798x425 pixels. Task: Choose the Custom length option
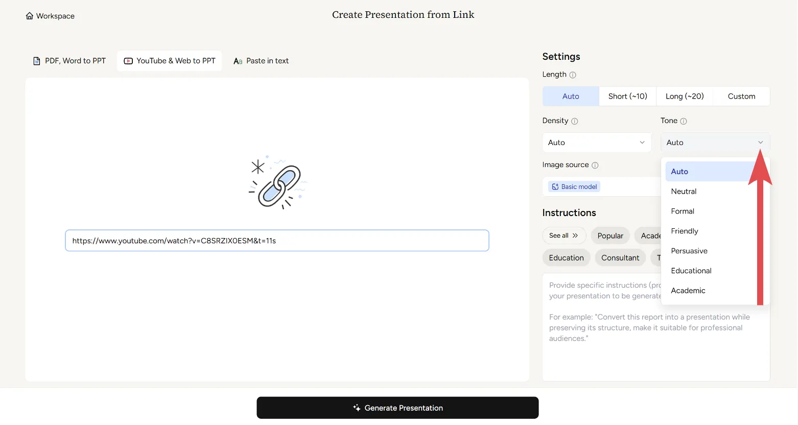(741, 97)
